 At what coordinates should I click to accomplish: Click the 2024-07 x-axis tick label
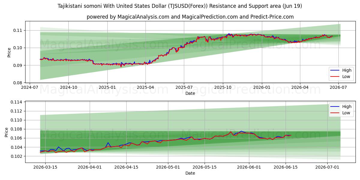(29, 88)
